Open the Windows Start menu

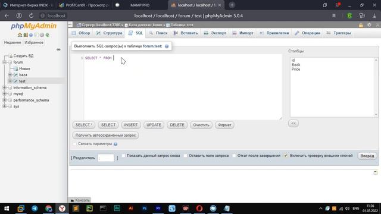(x=7, y=209)
